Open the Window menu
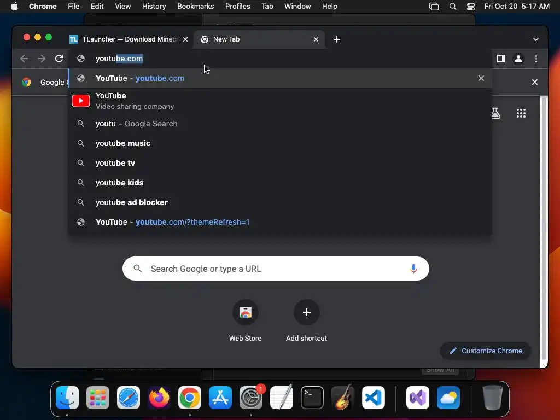Screen dimensions: 560x420 (x=297, y=7)
